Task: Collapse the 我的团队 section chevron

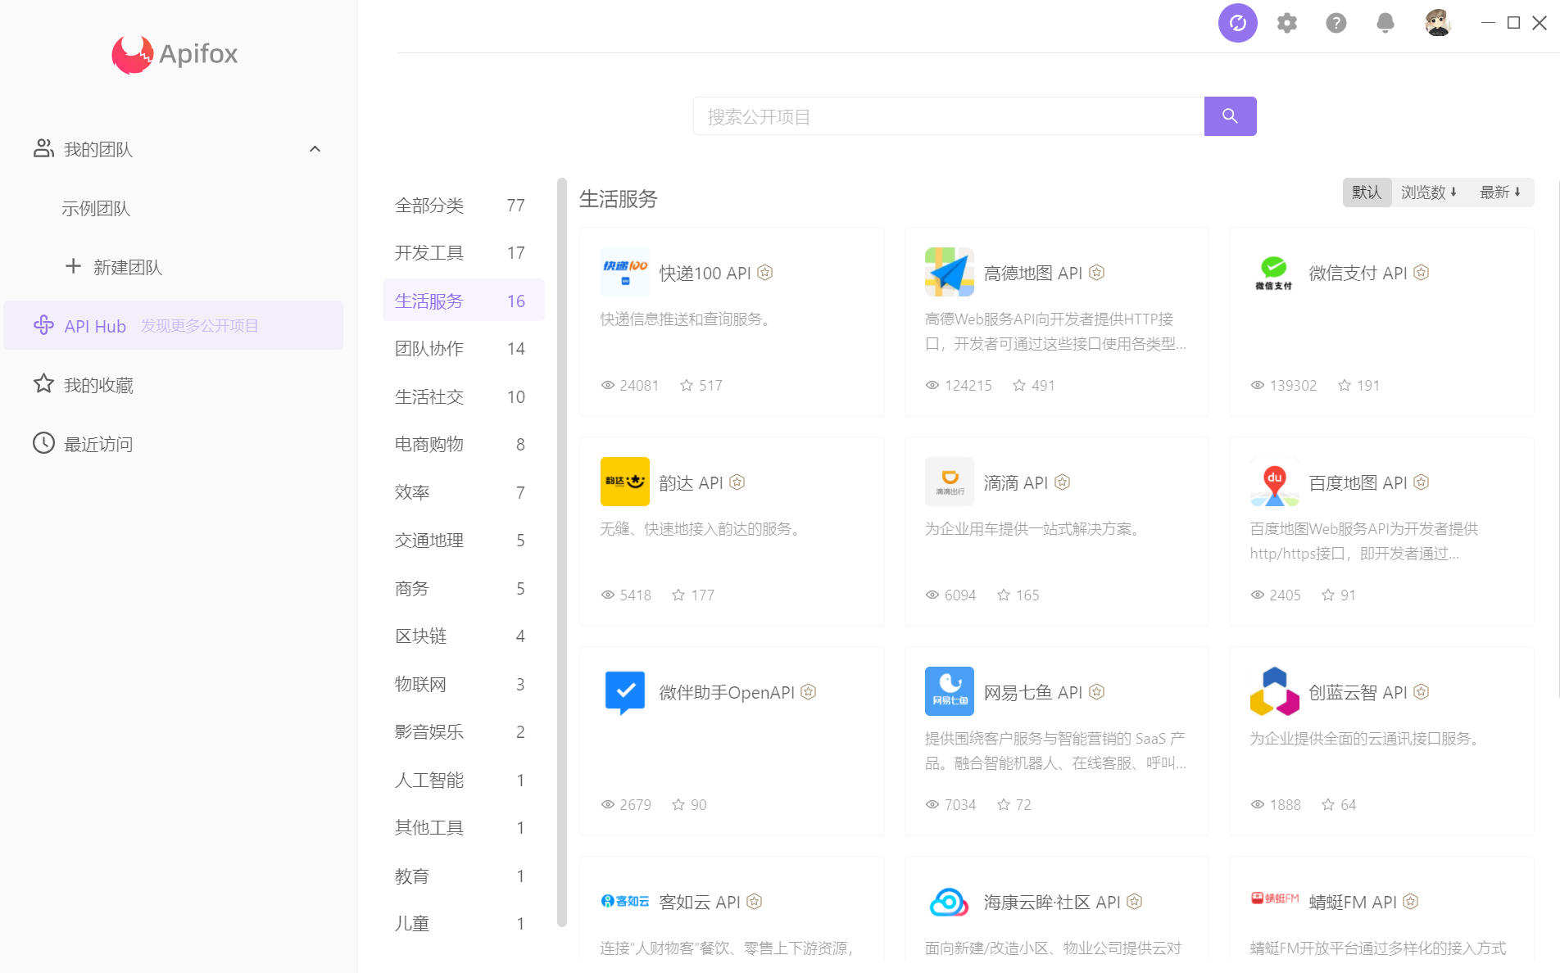Action: click(315, 149)
